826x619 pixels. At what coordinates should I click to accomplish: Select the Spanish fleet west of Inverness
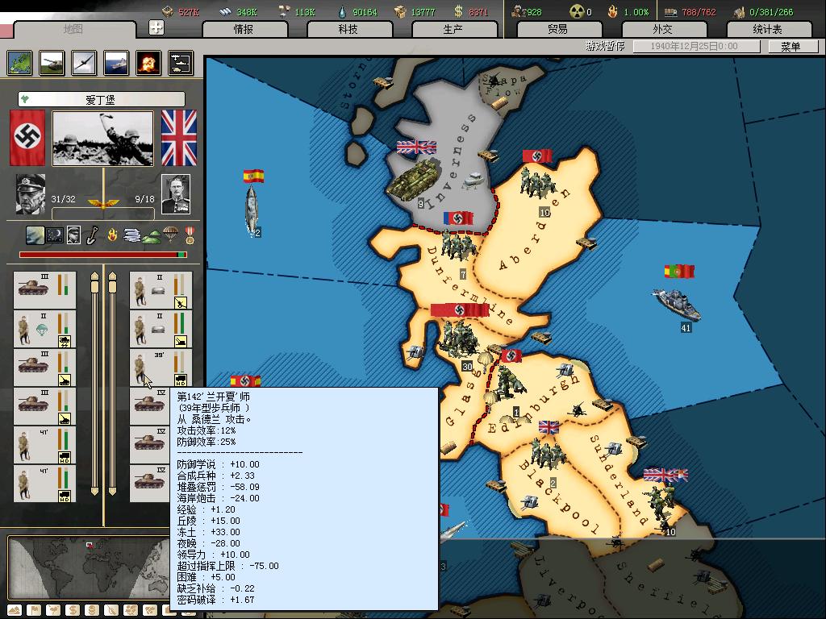(x=252, y=209)
